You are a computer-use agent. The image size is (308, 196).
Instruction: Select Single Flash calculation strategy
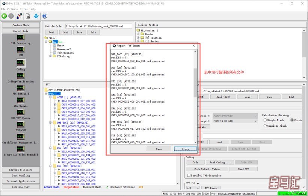tap(265, 120)
